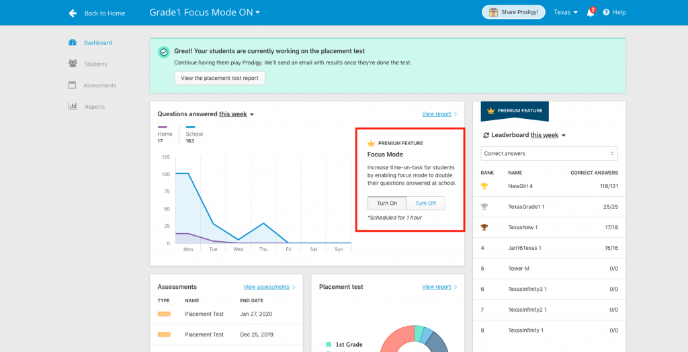Click the CORRECT ANSWERS column header
The width and height of the screenshot is (688, 352).
pos(594,173)
